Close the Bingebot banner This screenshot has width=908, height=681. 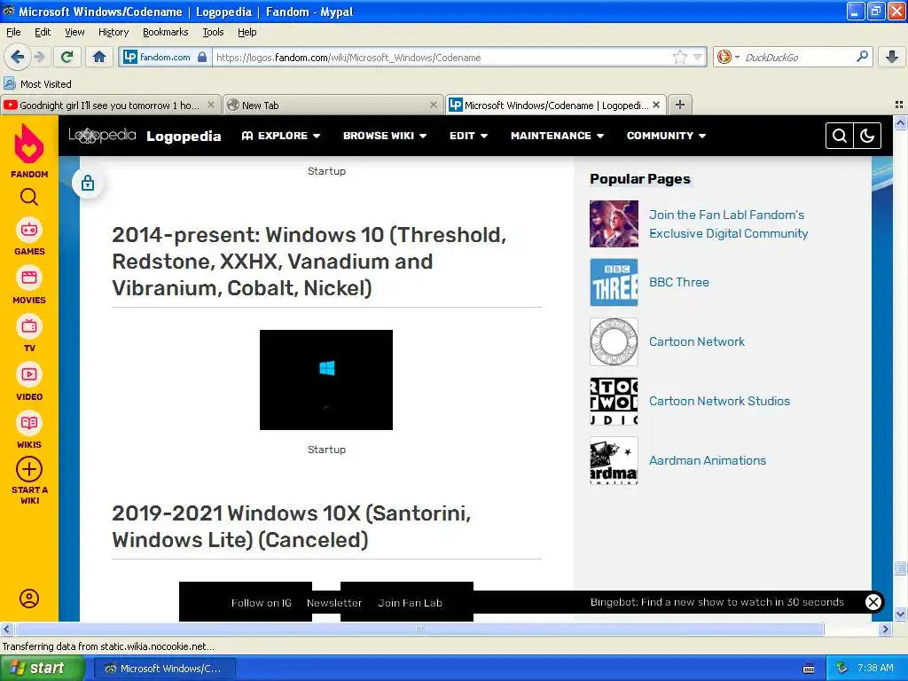coord(873,602)
